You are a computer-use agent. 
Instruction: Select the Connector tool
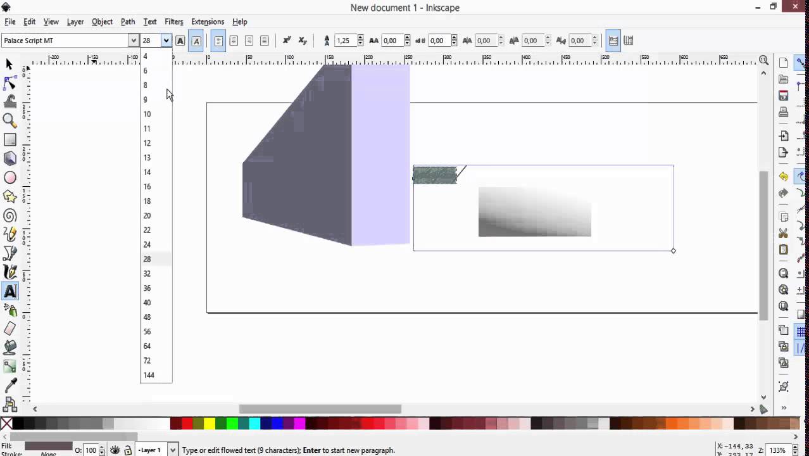click(x=9, y=403)
